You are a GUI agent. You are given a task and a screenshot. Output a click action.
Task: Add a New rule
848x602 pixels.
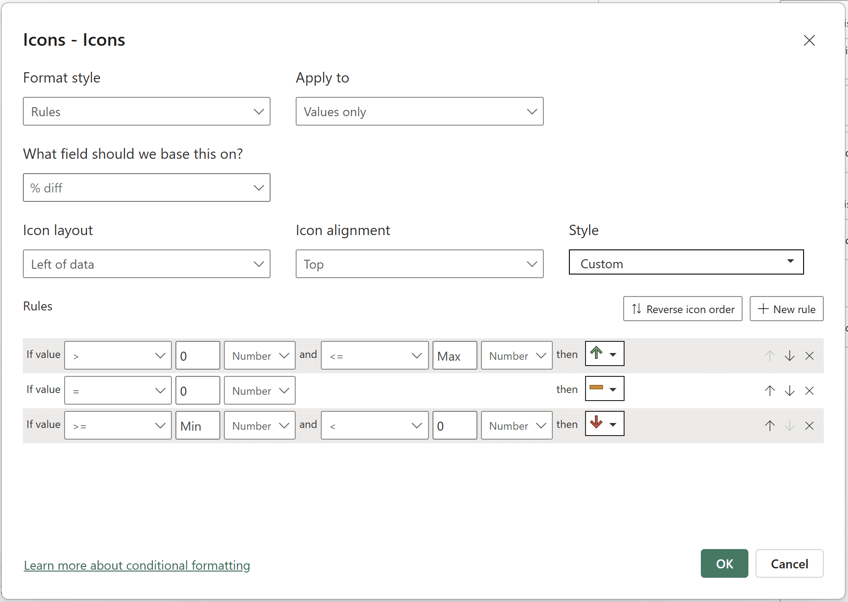(x=786, y=309)
